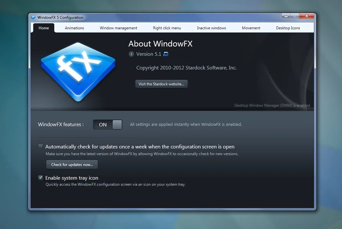Click the About WindowFX heading

pyautogui.click(x=160, y=44)
